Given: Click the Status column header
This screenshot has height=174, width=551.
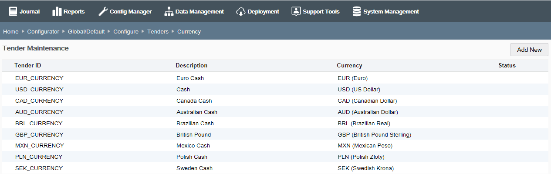Looking at the screenshot, I should pyautogui.click(x=507, y=66).
